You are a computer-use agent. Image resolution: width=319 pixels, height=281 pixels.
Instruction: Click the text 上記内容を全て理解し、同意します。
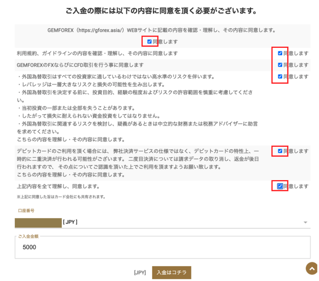pyautogui.click(x=58, y=186)
